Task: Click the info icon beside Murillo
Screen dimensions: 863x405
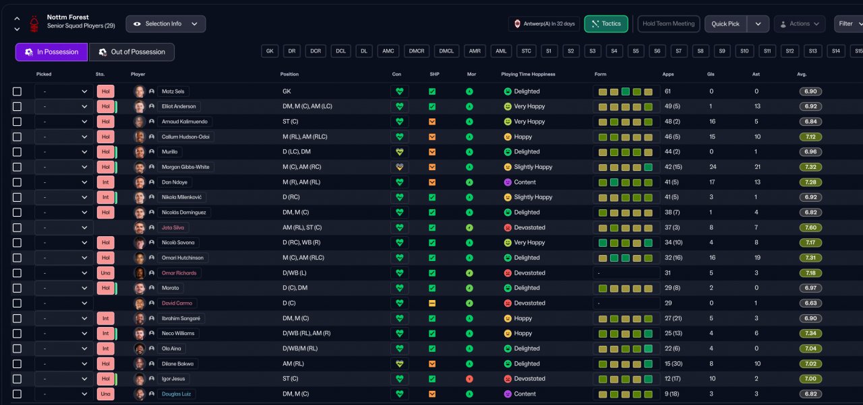Action: pyautogui.click(x=152, y=152)
